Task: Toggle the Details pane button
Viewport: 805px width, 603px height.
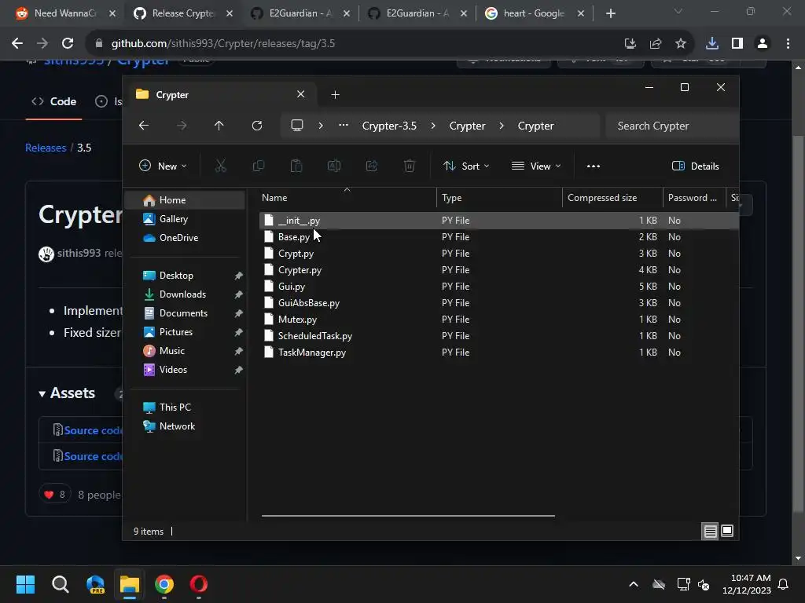Action: 695,166
